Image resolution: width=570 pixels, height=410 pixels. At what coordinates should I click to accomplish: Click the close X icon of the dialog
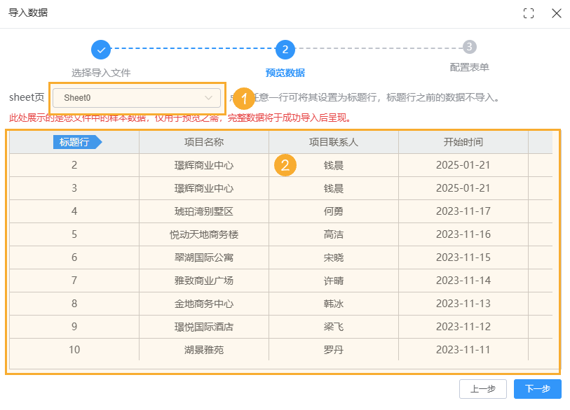pos(557,13)
